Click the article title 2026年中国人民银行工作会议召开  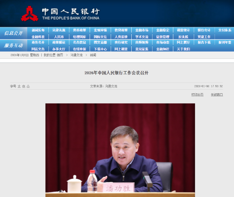pos(116,73)
